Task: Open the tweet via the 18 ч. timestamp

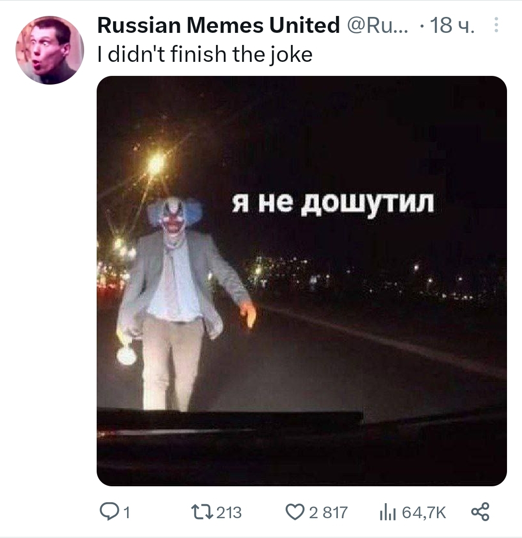Action: point(452,26)
